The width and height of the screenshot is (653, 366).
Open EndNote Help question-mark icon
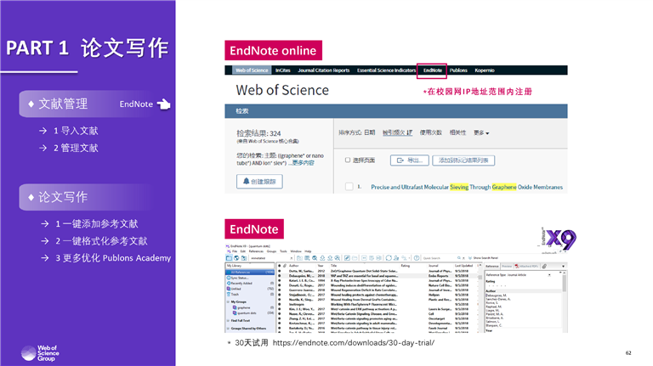[417, 258]
